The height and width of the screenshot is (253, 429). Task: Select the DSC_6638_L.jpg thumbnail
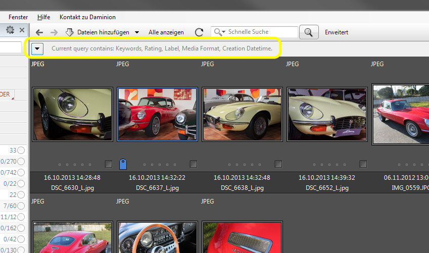point(243,114)
